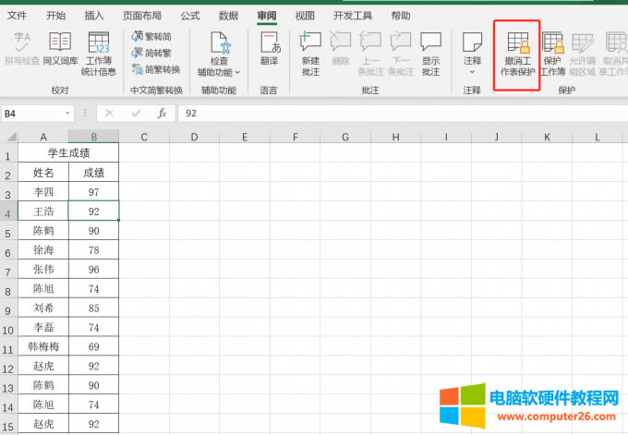Click 保护工作簿 protect workbook icon
The height and width of the screenshot is (435, 628).
[552, 52]
